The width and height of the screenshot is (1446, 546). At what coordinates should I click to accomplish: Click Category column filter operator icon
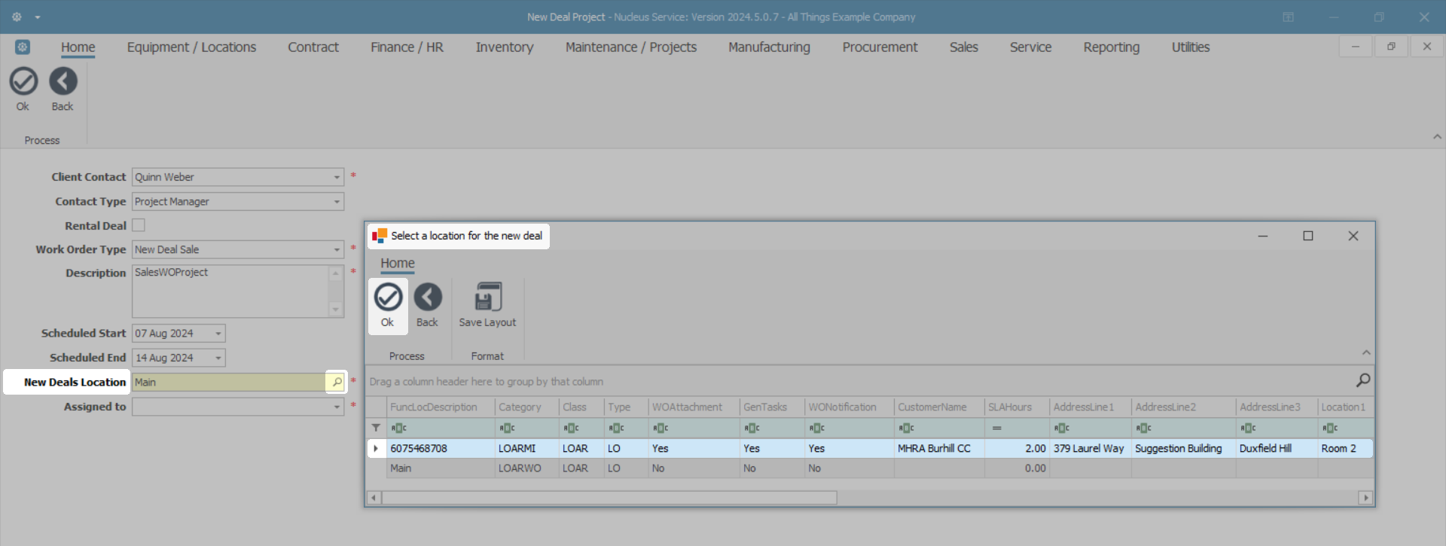(507, 428)
